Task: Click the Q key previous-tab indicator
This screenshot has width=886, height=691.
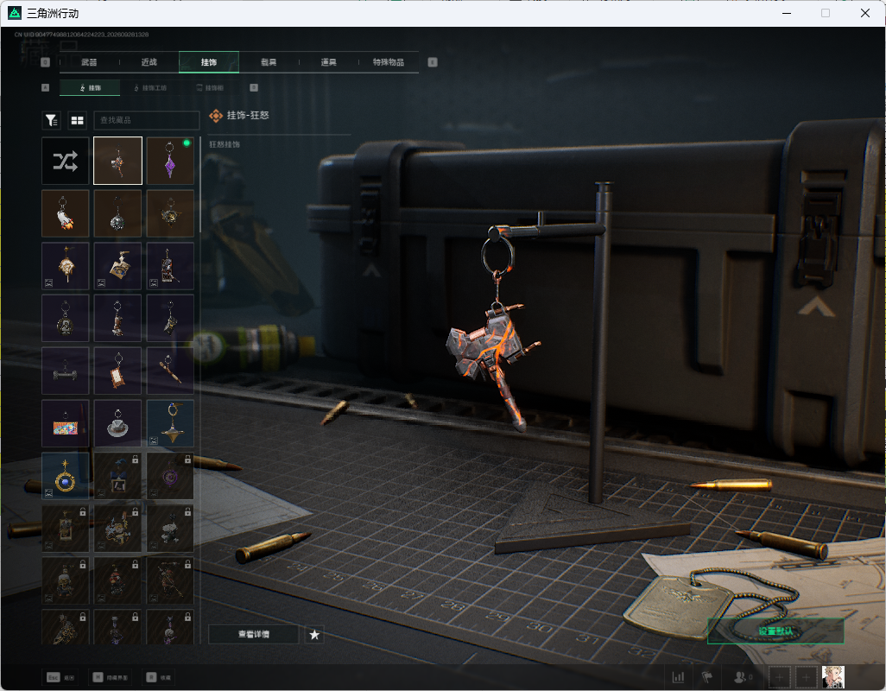Action: pyautogui.click(x=46, y=62)
